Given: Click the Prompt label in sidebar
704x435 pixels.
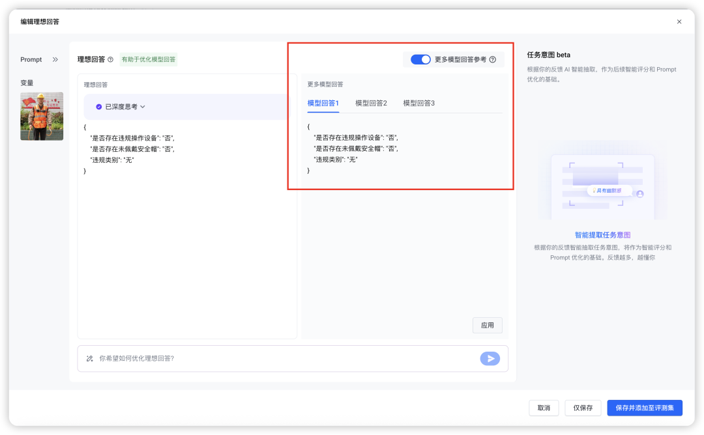Looking at the screenshot, I should 31,59.
